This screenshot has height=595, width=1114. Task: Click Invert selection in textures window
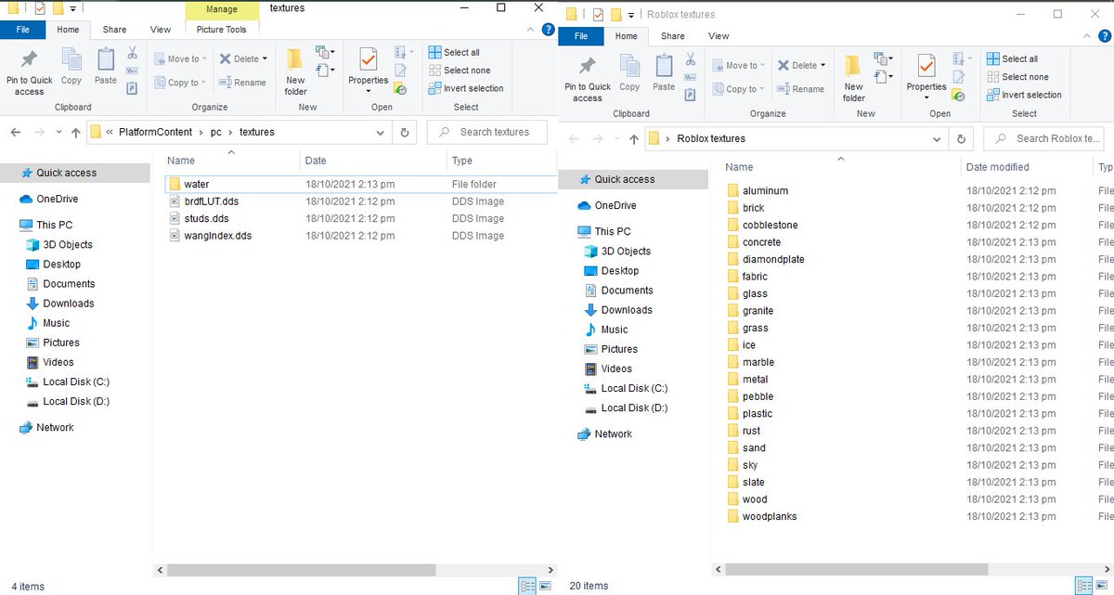pos(466,88)
